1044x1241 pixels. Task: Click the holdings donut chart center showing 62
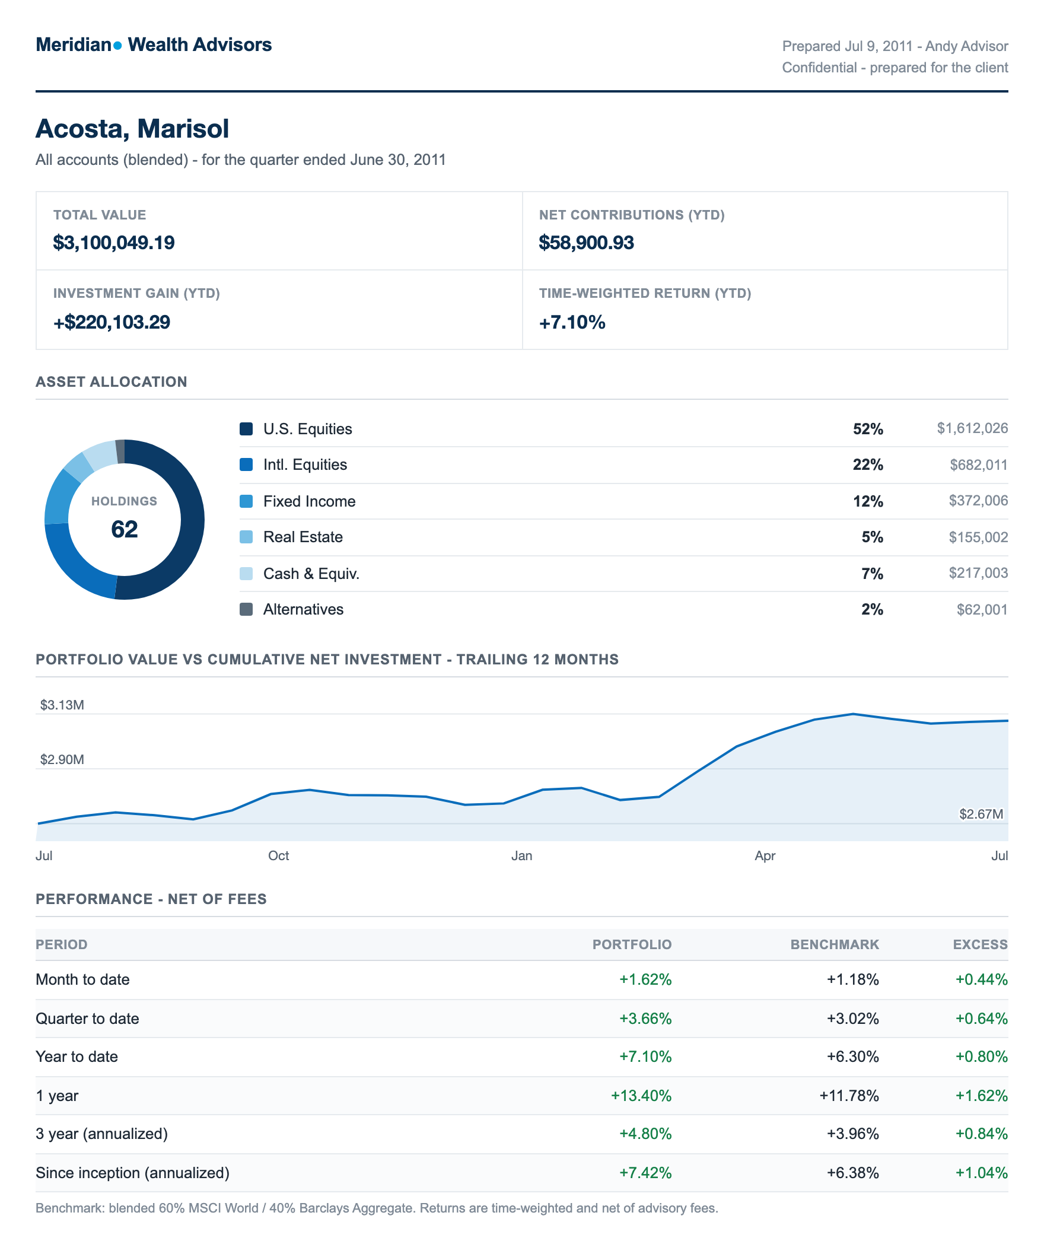[x=125, y=529]
